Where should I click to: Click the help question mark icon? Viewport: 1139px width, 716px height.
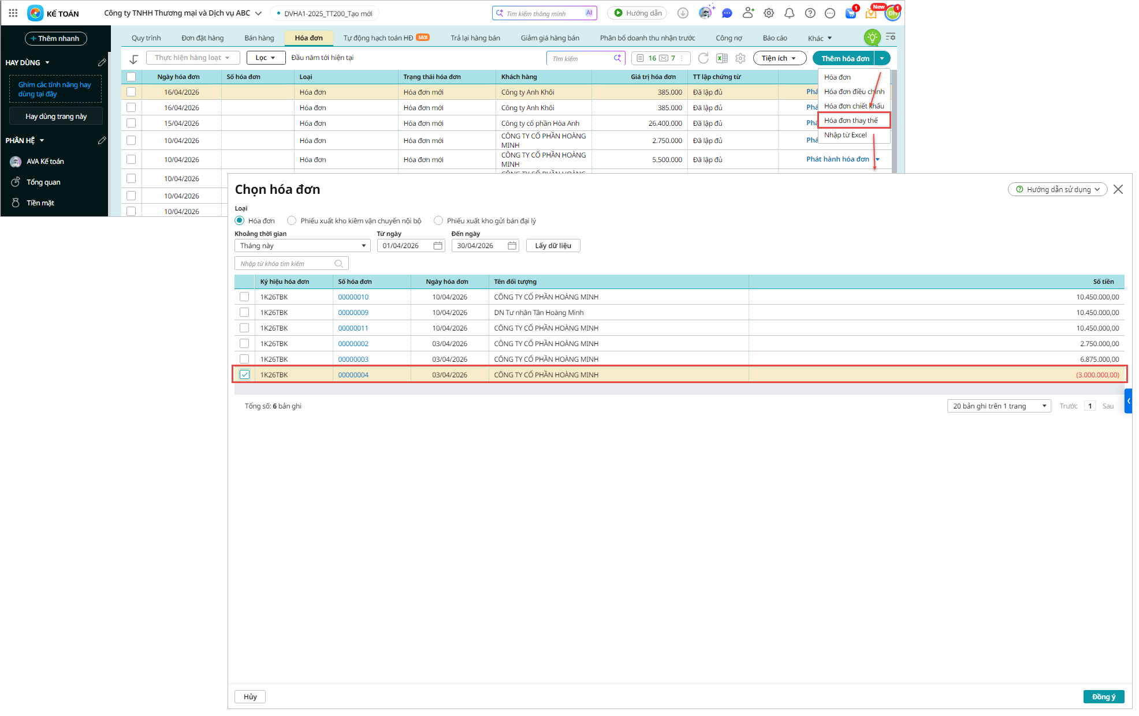coord(810,13)
